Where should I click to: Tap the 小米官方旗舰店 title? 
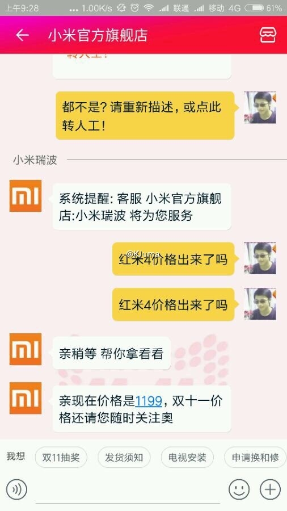tap(98, 35)
